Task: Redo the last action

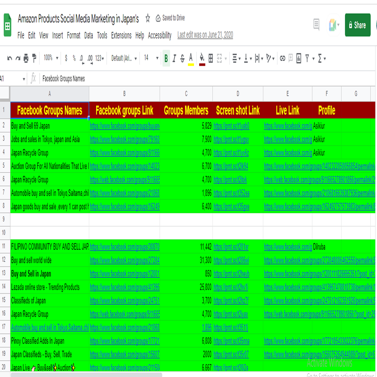Action: (x=18, y=58)
